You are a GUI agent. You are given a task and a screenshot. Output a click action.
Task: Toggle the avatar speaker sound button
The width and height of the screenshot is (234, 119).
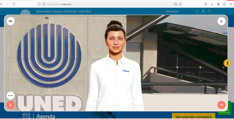click(11, 21)
